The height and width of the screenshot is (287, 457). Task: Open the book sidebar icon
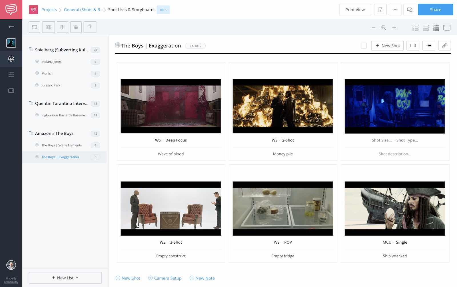pos(11,91)
